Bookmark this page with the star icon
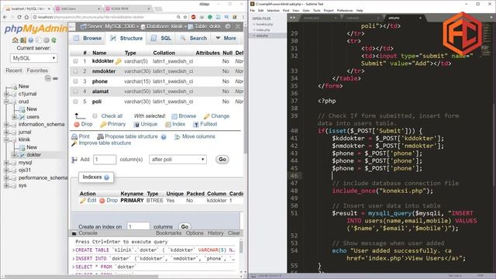 point(185,17)
